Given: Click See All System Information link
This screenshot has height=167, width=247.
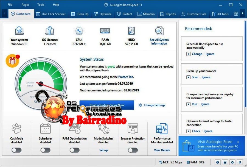Looking at the screenshot, I should tap(159, 42).
